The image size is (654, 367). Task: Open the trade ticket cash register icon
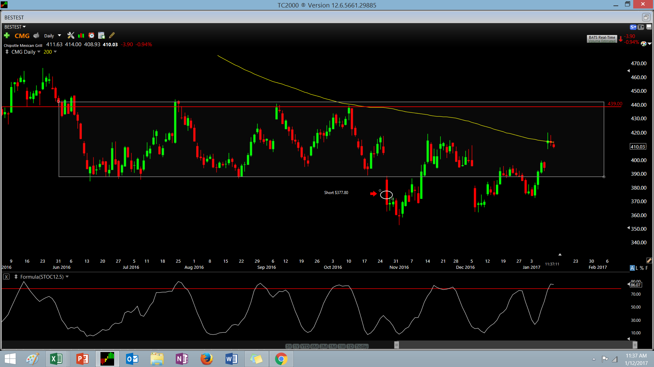36,36
